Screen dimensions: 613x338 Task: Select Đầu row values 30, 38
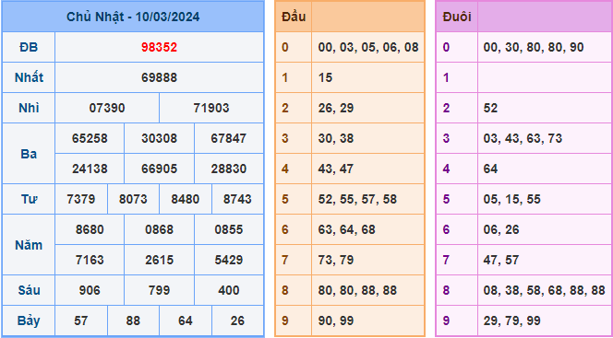336,138
